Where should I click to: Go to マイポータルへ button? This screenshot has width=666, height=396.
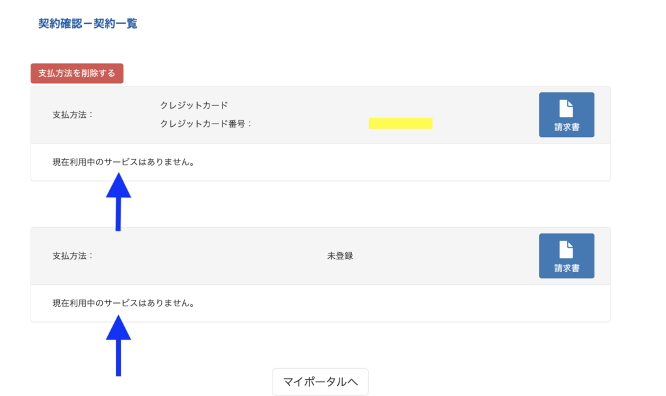pyautogui.click(x=320, y=382)
